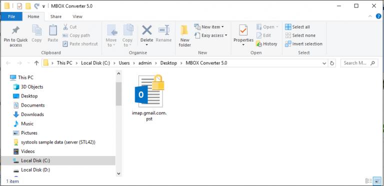Image resolution: width=384 pixels, height=186 pixels.
Task: Click Properties quick access toolbar icon
Action: 19,6
